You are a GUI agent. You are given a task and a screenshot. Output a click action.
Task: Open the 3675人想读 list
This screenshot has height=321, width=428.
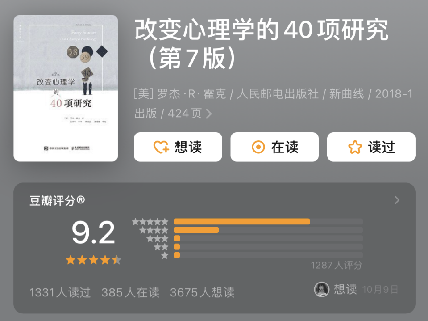pyautogui.click(x=202, y=292)
